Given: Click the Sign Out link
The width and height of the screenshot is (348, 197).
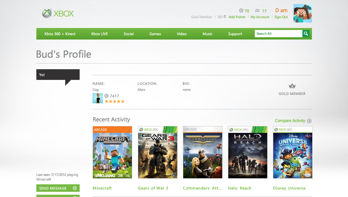Looking at the screenshot, I should pos(281,17).
